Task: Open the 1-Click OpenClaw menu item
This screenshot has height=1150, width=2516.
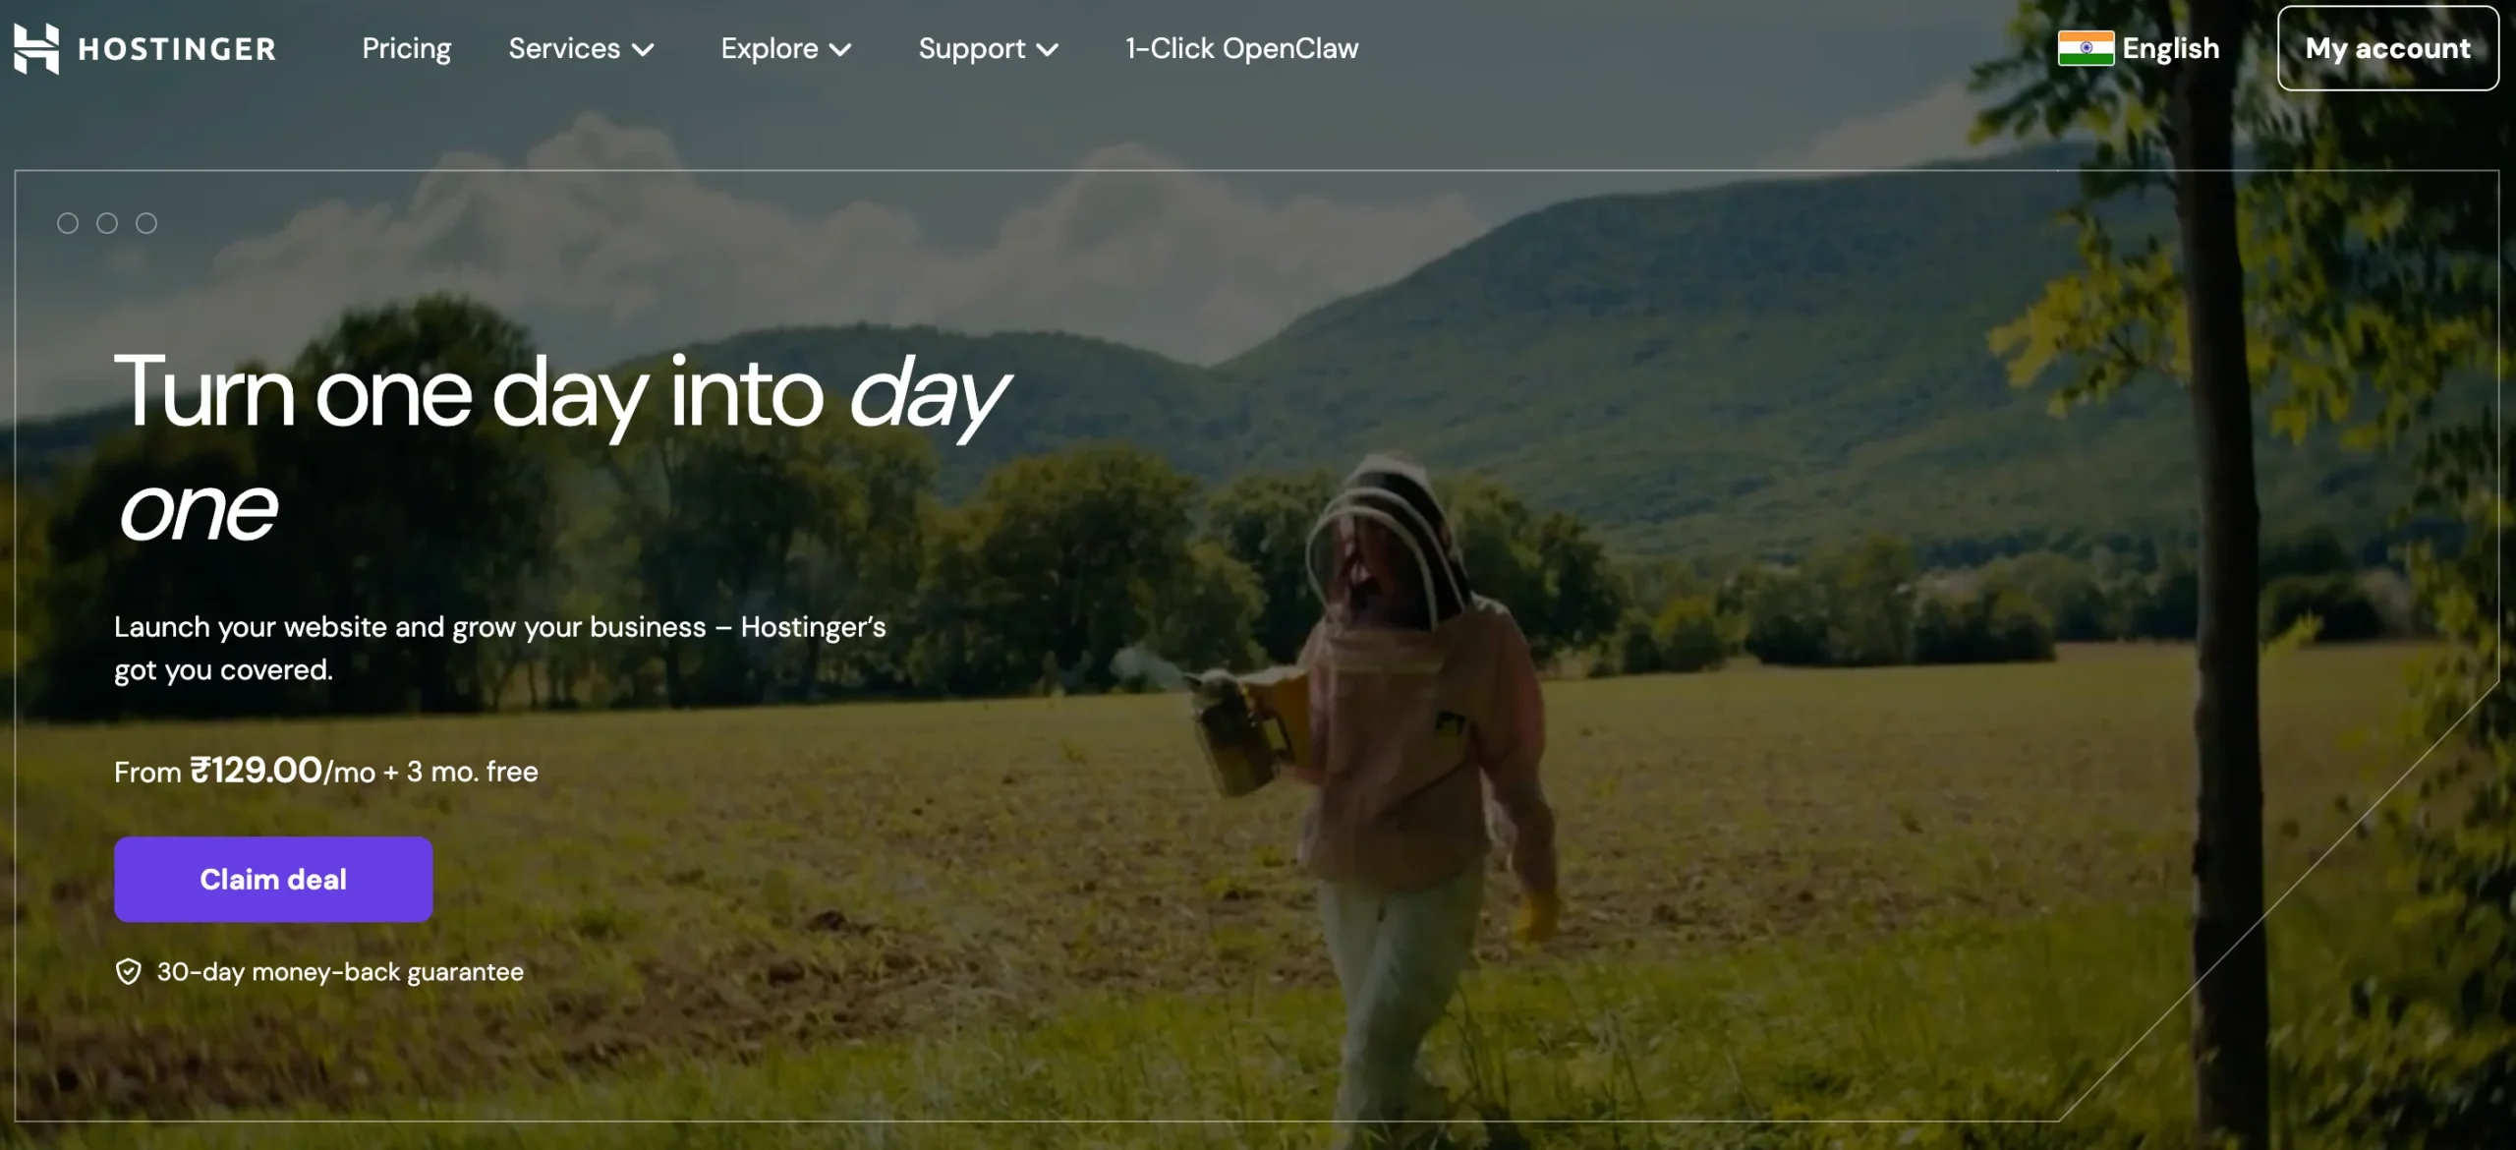Action: 1241,48
